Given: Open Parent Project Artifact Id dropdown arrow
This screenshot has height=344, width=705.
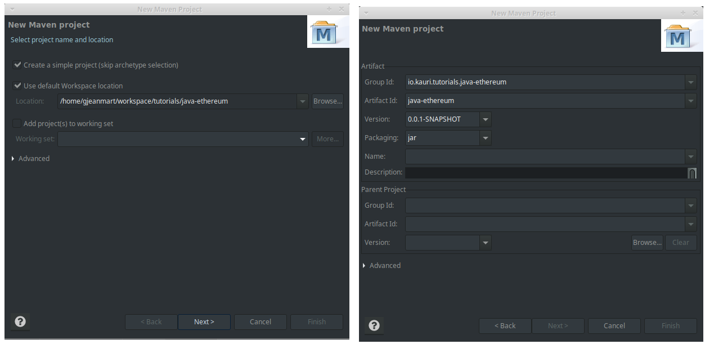Looking at the screenshot, I should 691,224.
